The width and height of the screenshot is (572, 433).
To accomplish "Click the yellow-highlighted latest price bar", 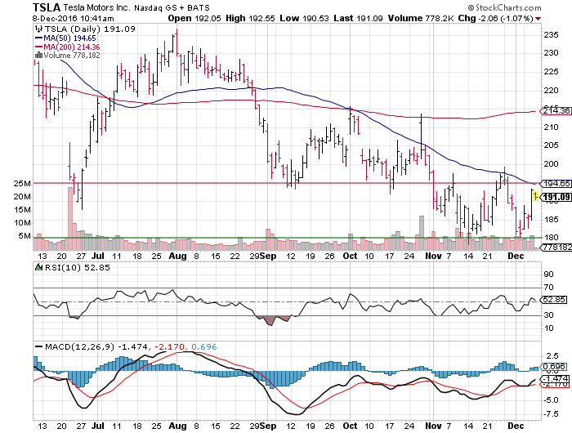I will (535, 196).
